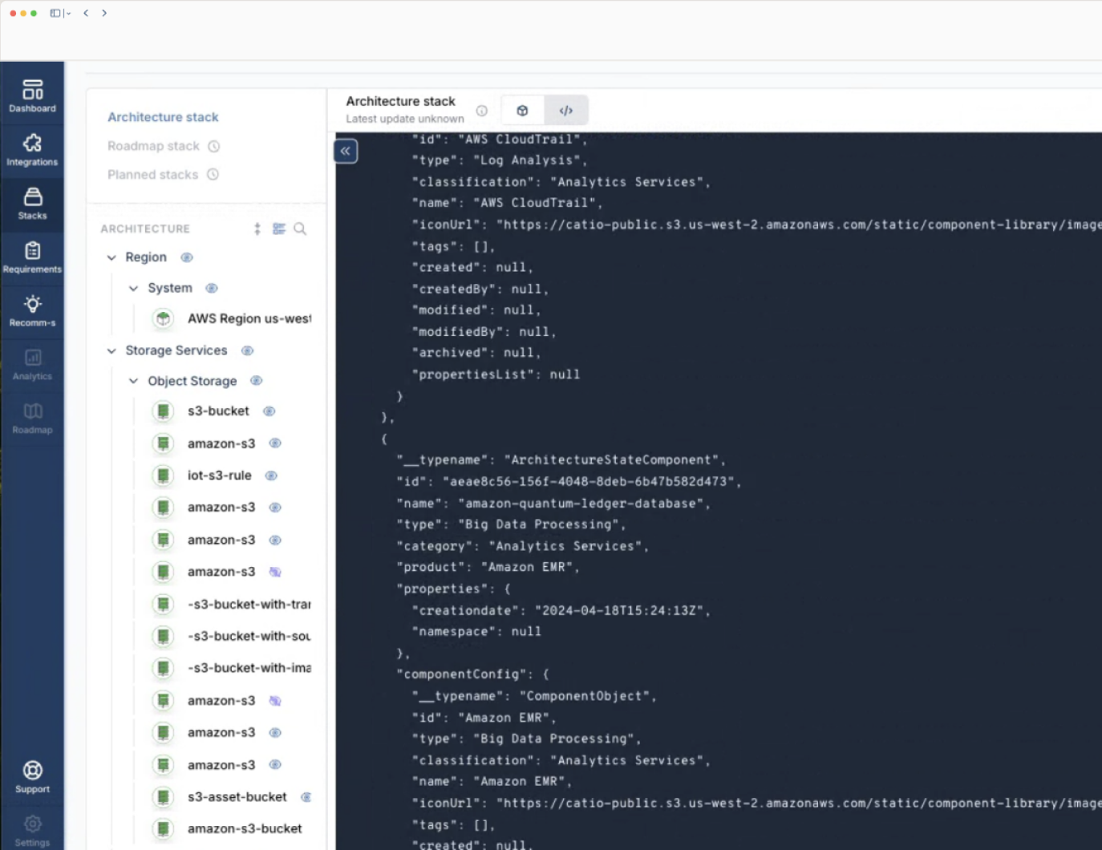Toggle the eye icon next to Region
Image resolution: width=1102 pixels, height=850 pixels.
pyautogui.click(x=186, y=257)
